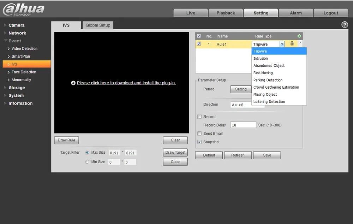353x224 pixels.
Task: Select the Min Size radio button
Action: point(87,162)
